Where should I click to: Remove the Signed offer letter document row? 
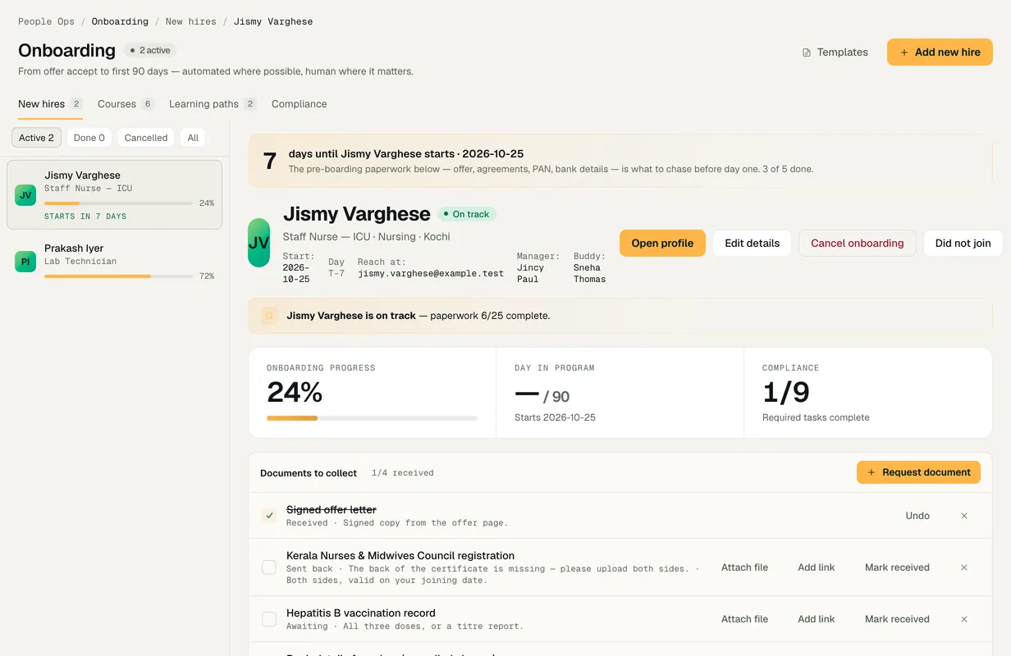click(964, 516)
